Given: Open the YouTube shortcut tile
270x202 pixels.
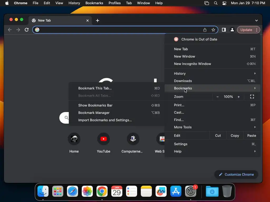Looking at the screenshot, I should pos(103,143).
